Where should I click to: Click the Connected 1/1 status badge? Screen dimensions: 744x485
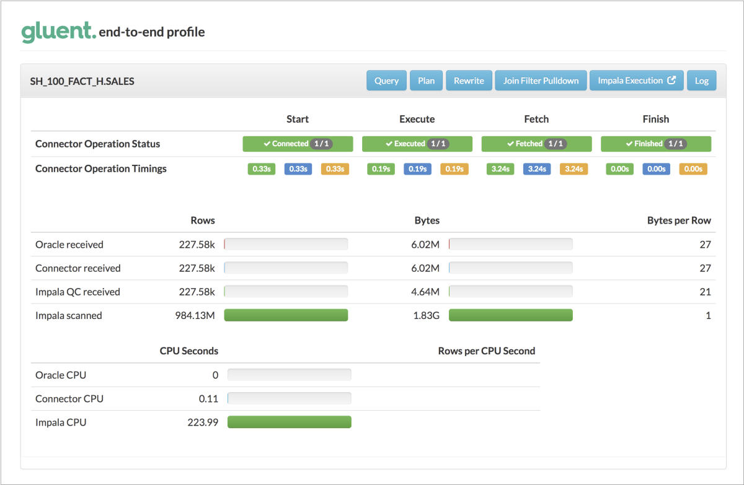tap(298, 144)
